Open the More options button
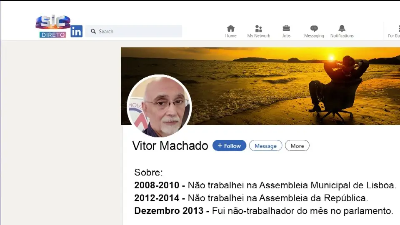The height and width of the screenshot is (225, 400). [297, 146]
